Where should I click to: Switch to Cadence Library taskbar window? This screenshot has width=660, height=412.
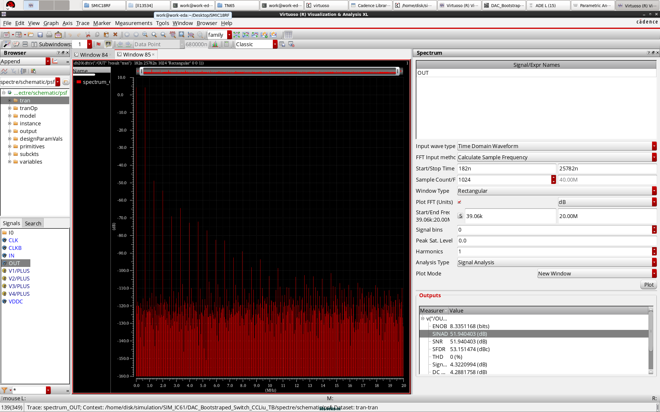click(x=371, y=5)
